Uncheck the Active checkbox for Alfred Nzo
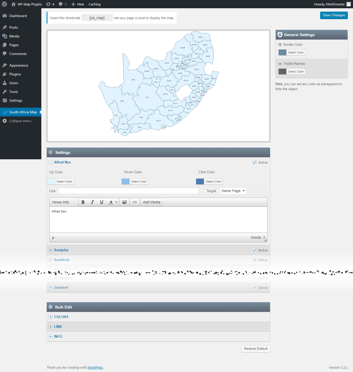This screenshot has height=372, width=353. [255, 162]
